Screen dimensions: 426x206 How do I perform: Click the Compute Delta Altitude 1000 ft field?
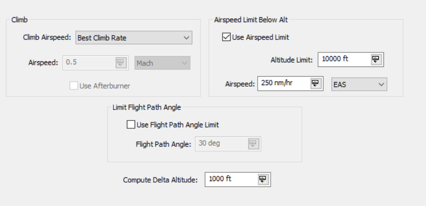click(x=238, y=179)
